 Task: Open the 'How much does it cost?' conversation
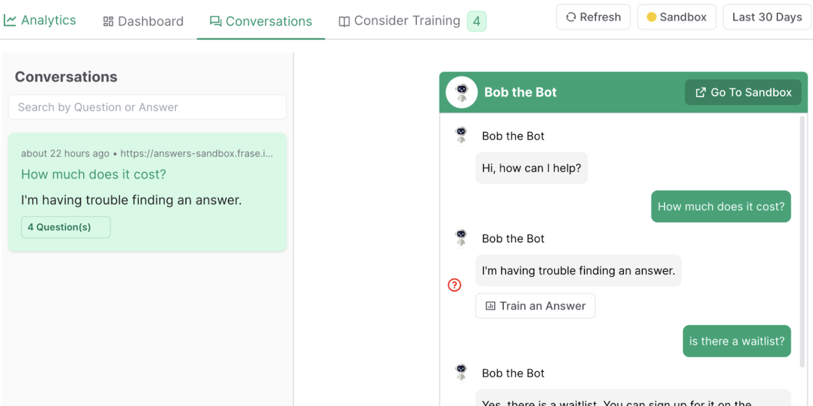[147, 192]
